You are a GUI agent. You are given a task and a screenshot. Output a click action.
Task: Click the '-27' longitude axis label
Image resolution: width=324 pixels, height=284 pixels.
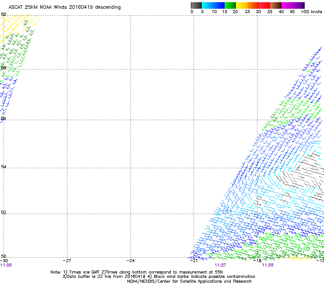[x=67, y=261]
